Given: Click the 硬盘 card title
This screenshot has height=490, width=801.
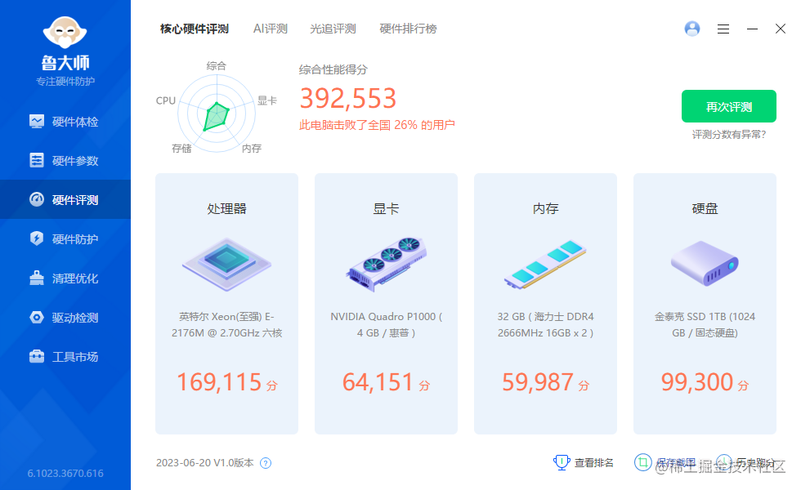Looking at the screenshot, I should coord(705,209).
